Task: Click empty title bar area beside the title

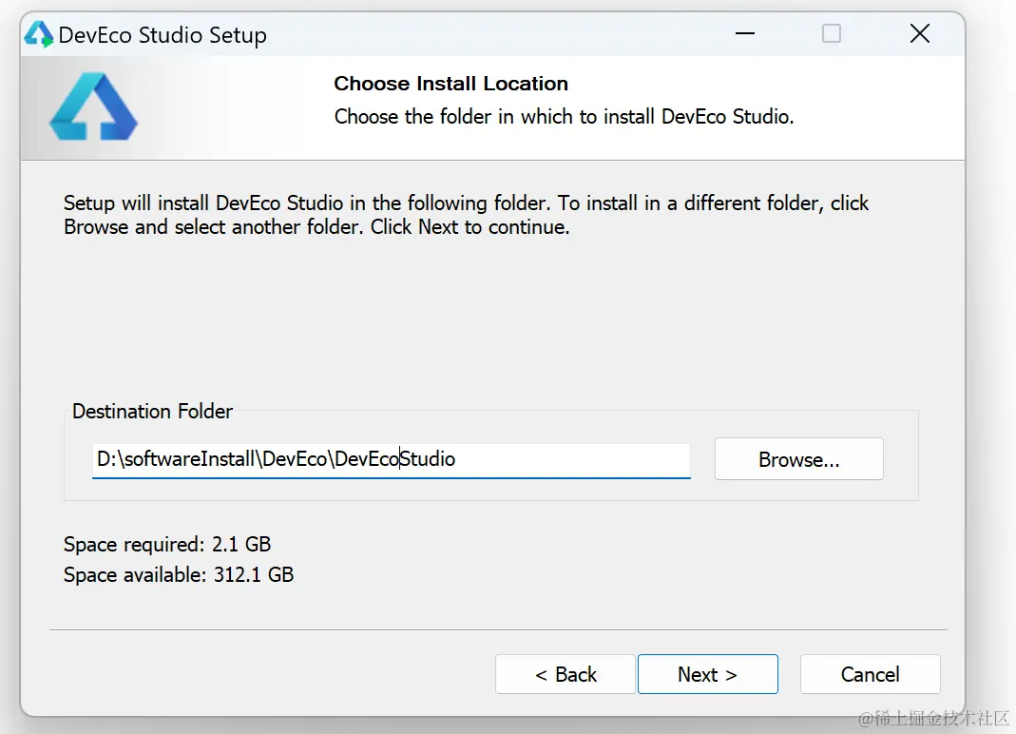Action: click(494, 35)
